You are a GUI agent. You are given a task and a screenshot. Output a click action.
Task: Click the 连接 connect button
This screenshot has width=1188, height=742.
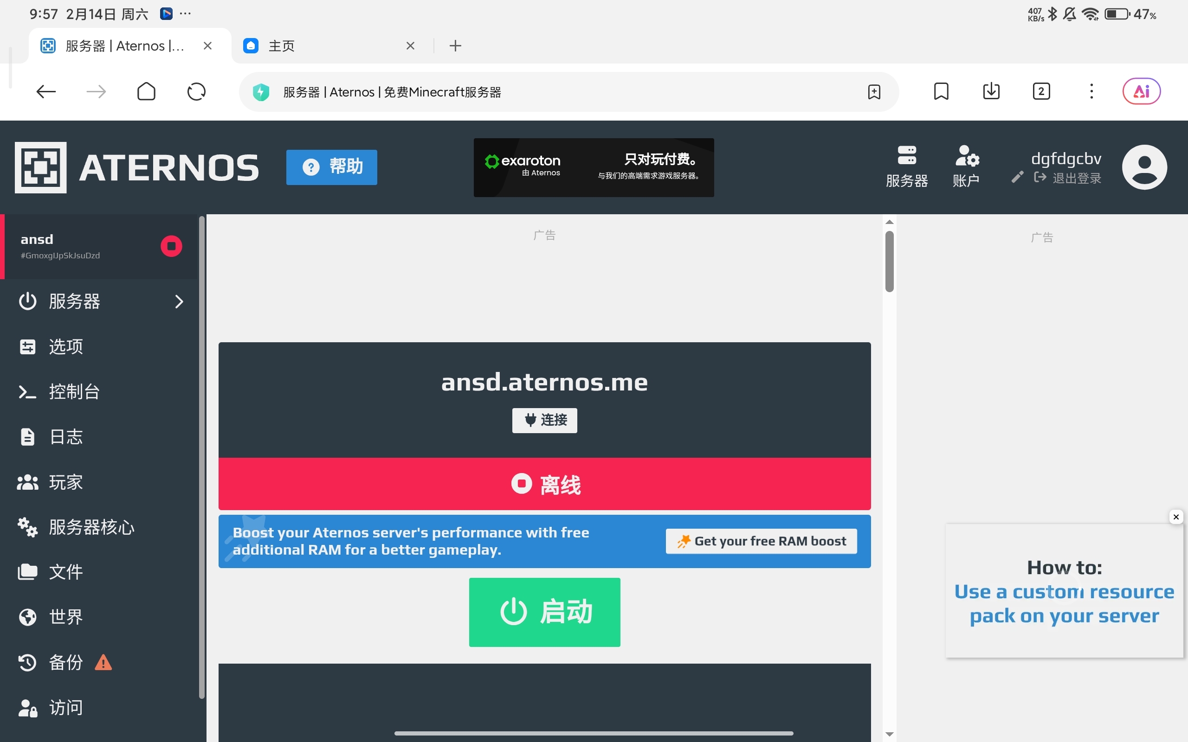click(x=544, y=420)
